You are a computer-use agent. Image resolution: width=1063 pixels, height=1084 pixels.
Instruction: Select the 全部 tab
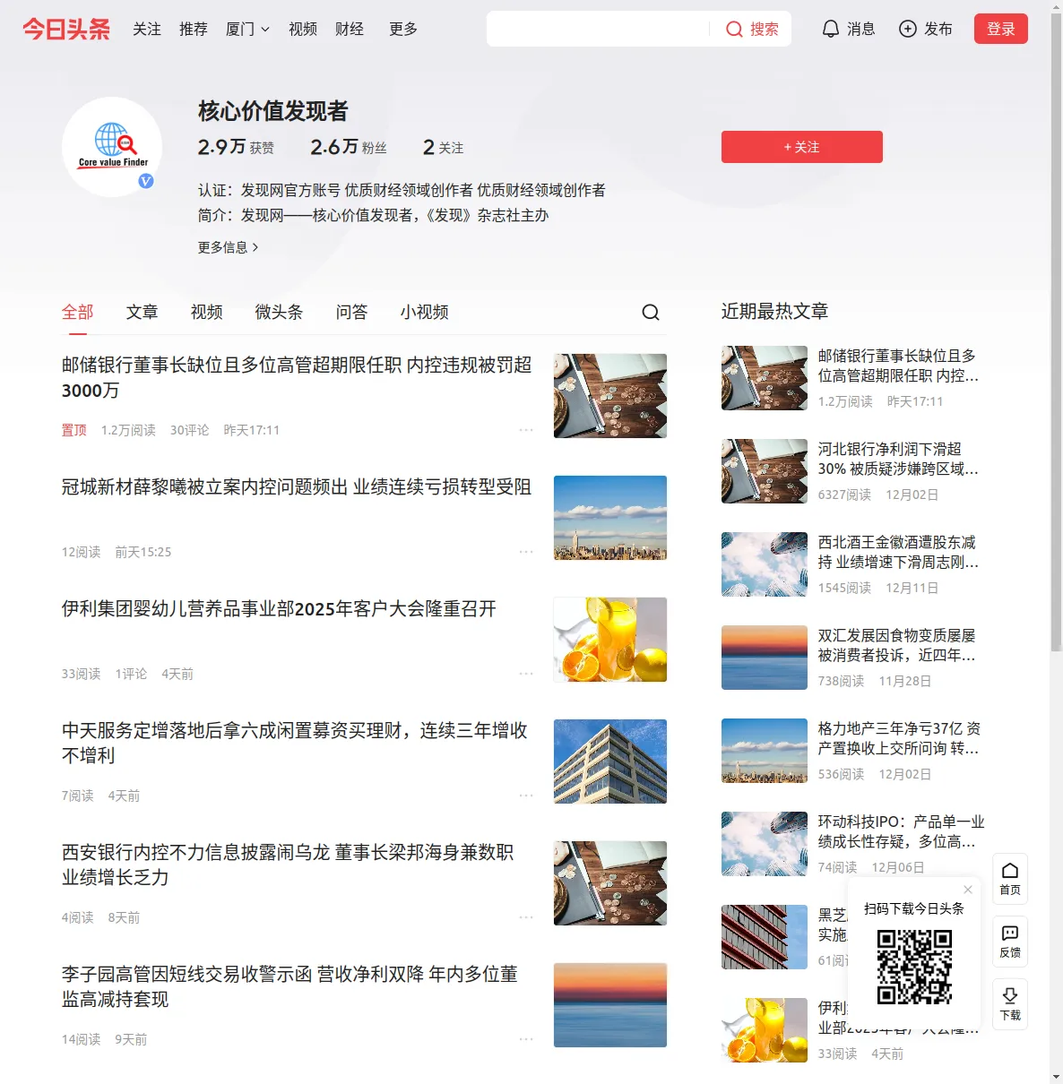[x=78, y=312]
